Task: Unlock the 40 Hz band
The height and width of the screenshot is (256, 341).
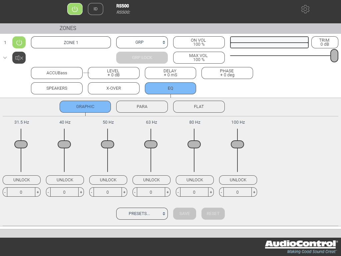Action: (x=65, y=180)
